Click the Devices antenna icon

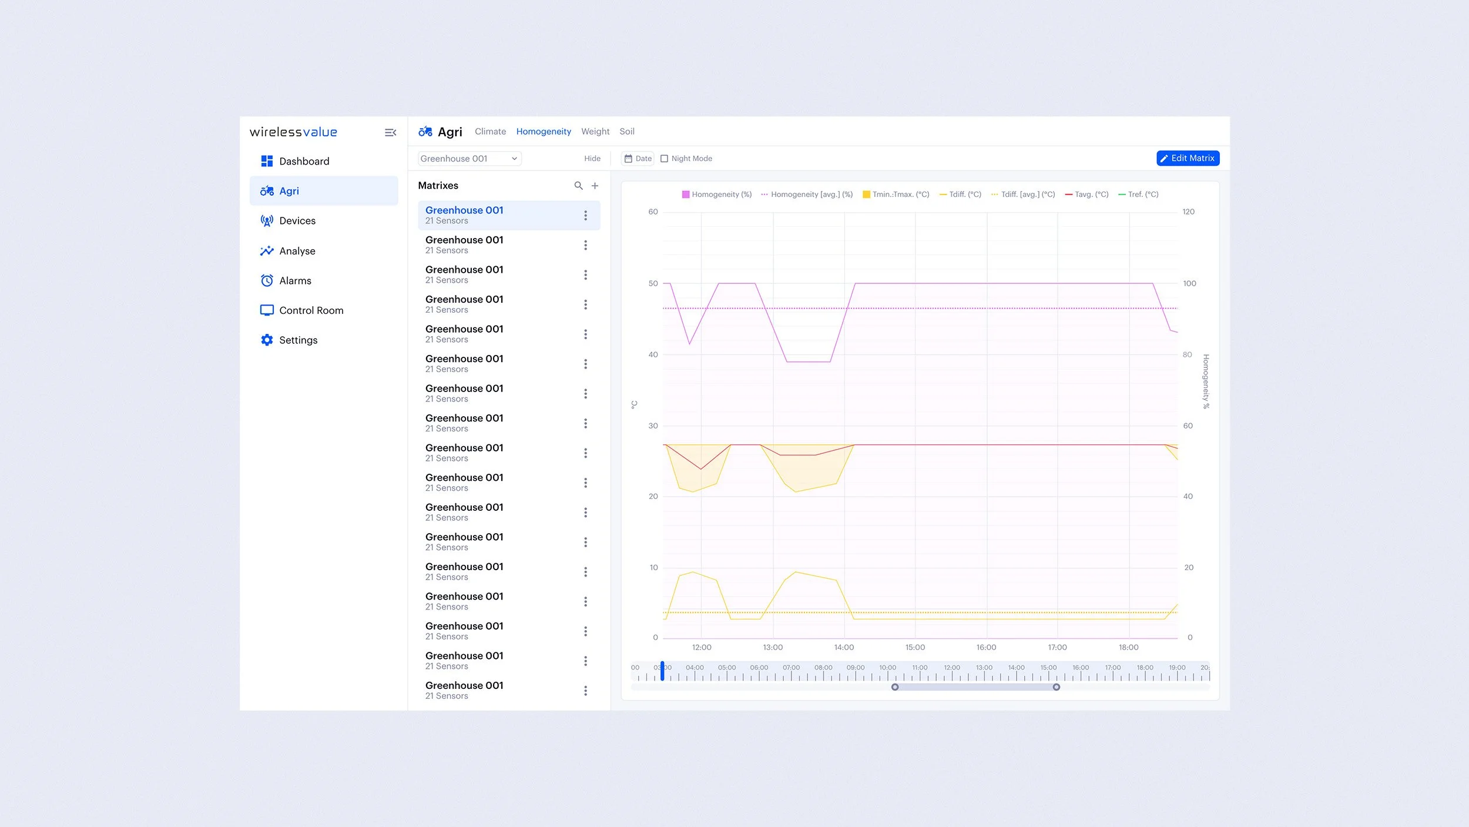click(267, 221)
